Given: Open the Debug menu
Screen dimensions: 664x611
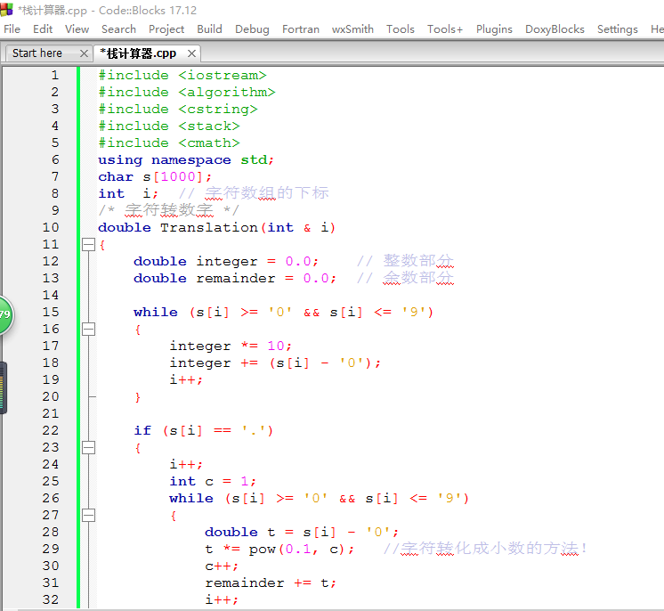Looking at the screenshot, I should 252,29.
